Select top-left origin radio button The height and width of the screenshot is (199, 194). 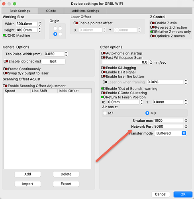coord(55,28)
